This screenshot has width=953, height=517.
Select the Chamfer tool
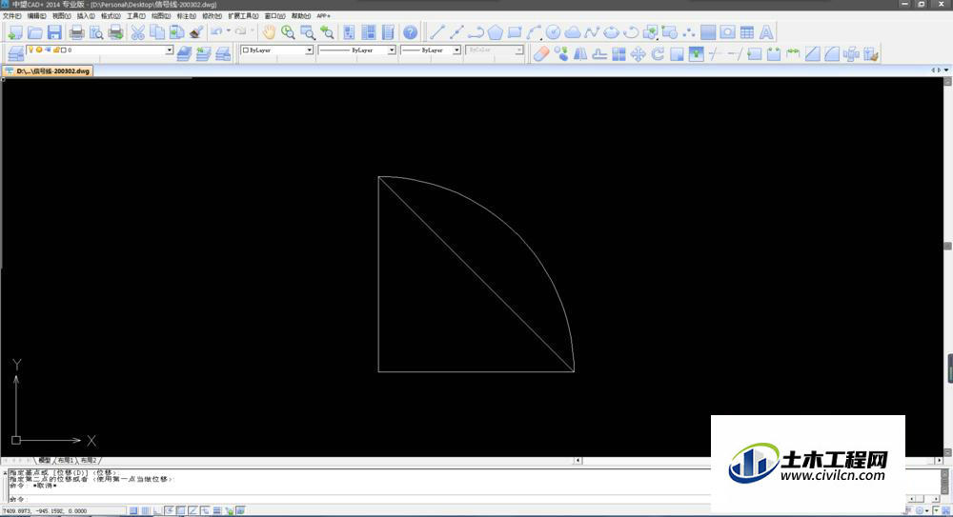point(813,54)
